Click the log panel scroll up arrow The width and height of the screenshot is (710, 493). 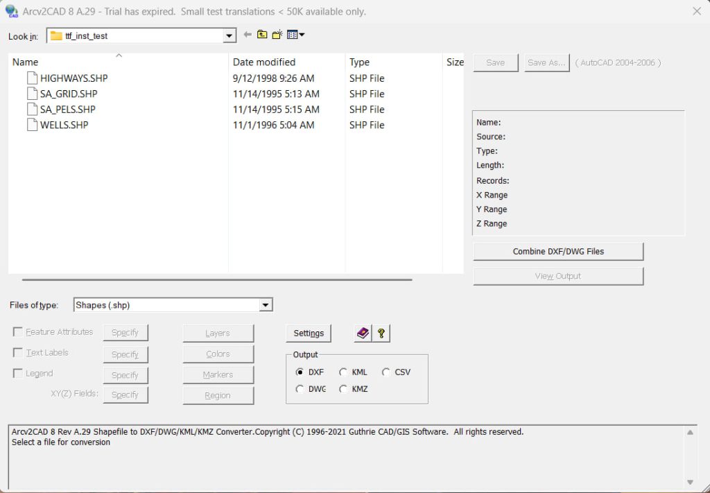point(690,433)
